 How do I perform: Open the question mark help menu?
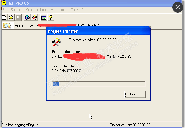tap(83, 10)
